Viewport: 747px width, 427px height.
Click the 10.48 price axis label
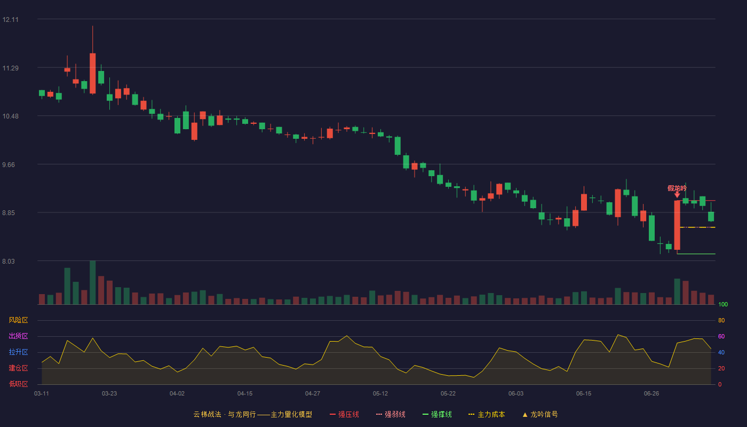click(10, 116)
